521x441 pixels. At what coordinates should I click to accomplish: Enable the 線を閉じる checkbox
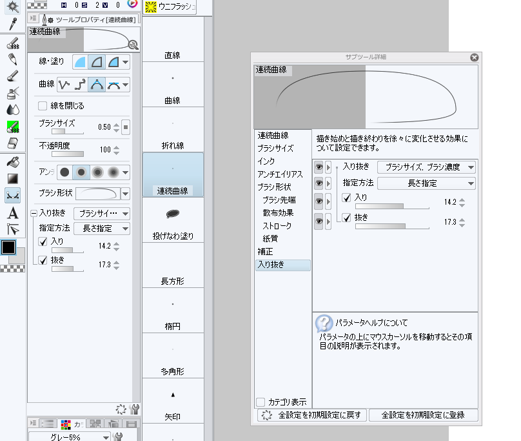coord(43,105)
